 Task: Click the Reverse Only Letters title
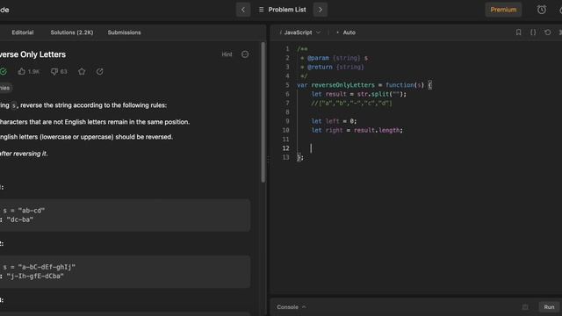tap(32, 54)
